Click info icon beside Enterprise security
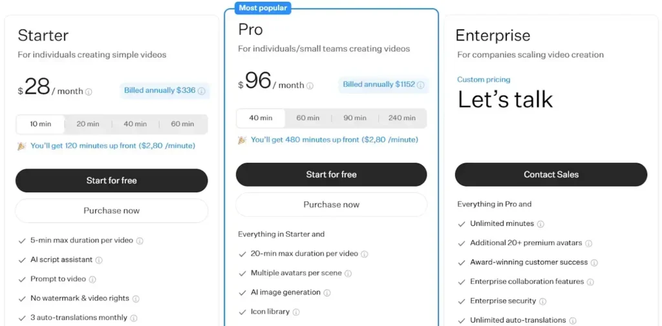 543,301
